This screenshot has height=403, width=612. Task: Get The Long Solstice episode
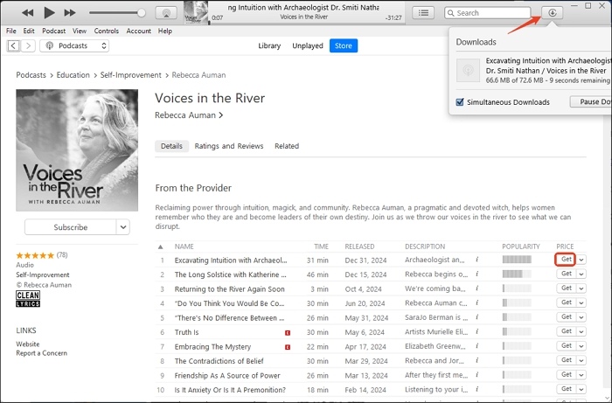click(567, 274)
